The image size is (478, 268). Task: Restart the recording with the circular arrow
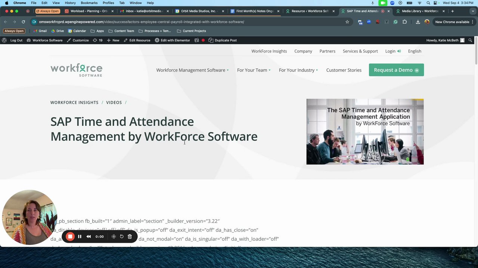(122, 236)
